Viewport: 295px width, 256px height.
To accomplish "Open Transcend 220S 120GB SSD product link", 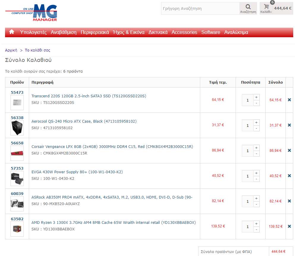I will coord(89,96).
